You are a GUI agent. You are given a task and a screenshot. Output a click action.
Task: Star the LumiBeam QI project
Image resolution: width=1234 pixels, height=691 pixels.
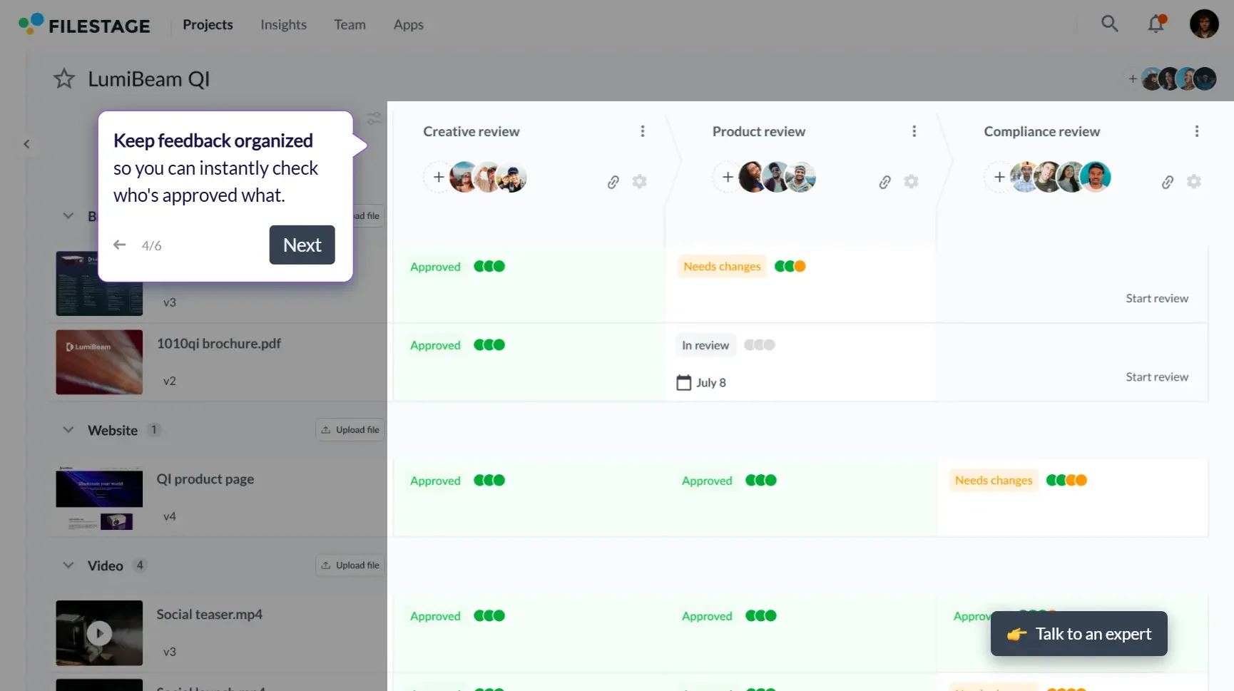[x=64, y=78]
